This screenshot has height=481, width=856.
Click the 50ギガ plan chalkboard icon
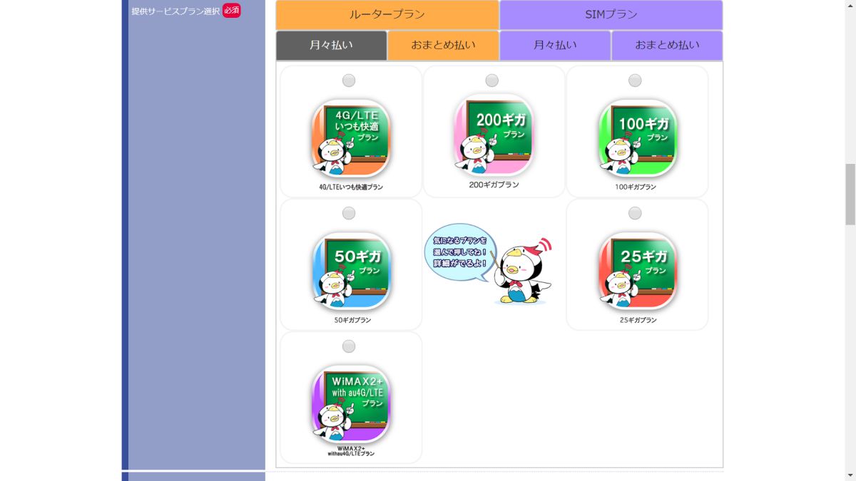coord(350,271)
